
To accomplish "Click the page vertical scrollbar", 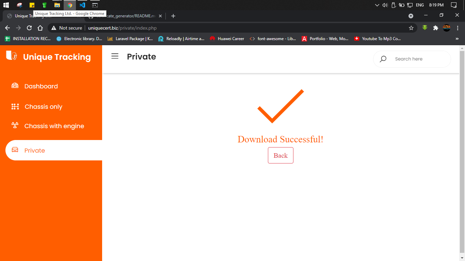I will point(462,151).
